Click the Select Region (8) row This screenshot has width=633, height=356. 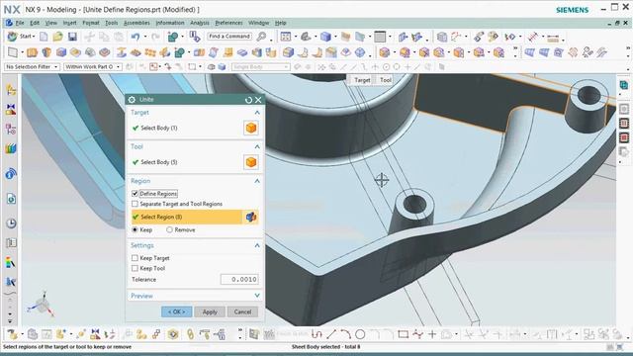(187, 217)
